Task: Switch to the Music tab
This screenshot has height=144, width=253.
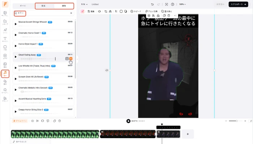Action: tap(43, 6)
